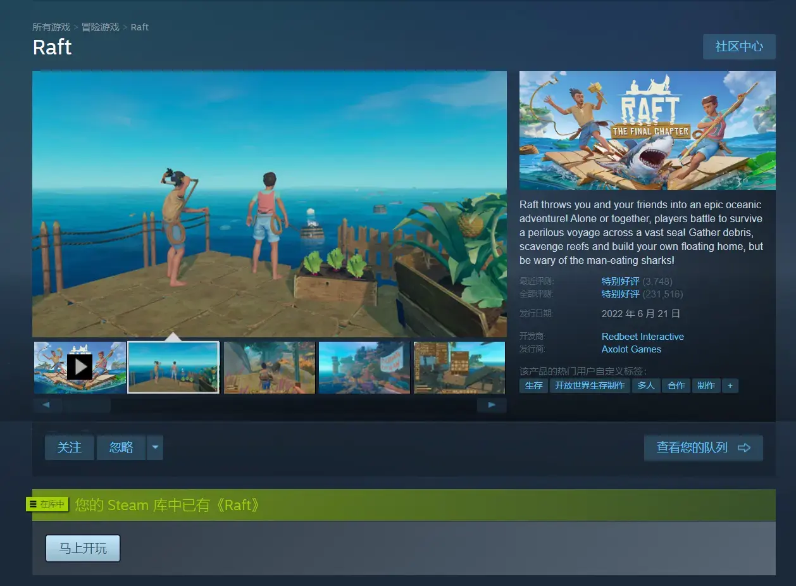Click the thumbnail strip scrollbar handle
This screenshot has width=796, height=586.
[87, 405]
